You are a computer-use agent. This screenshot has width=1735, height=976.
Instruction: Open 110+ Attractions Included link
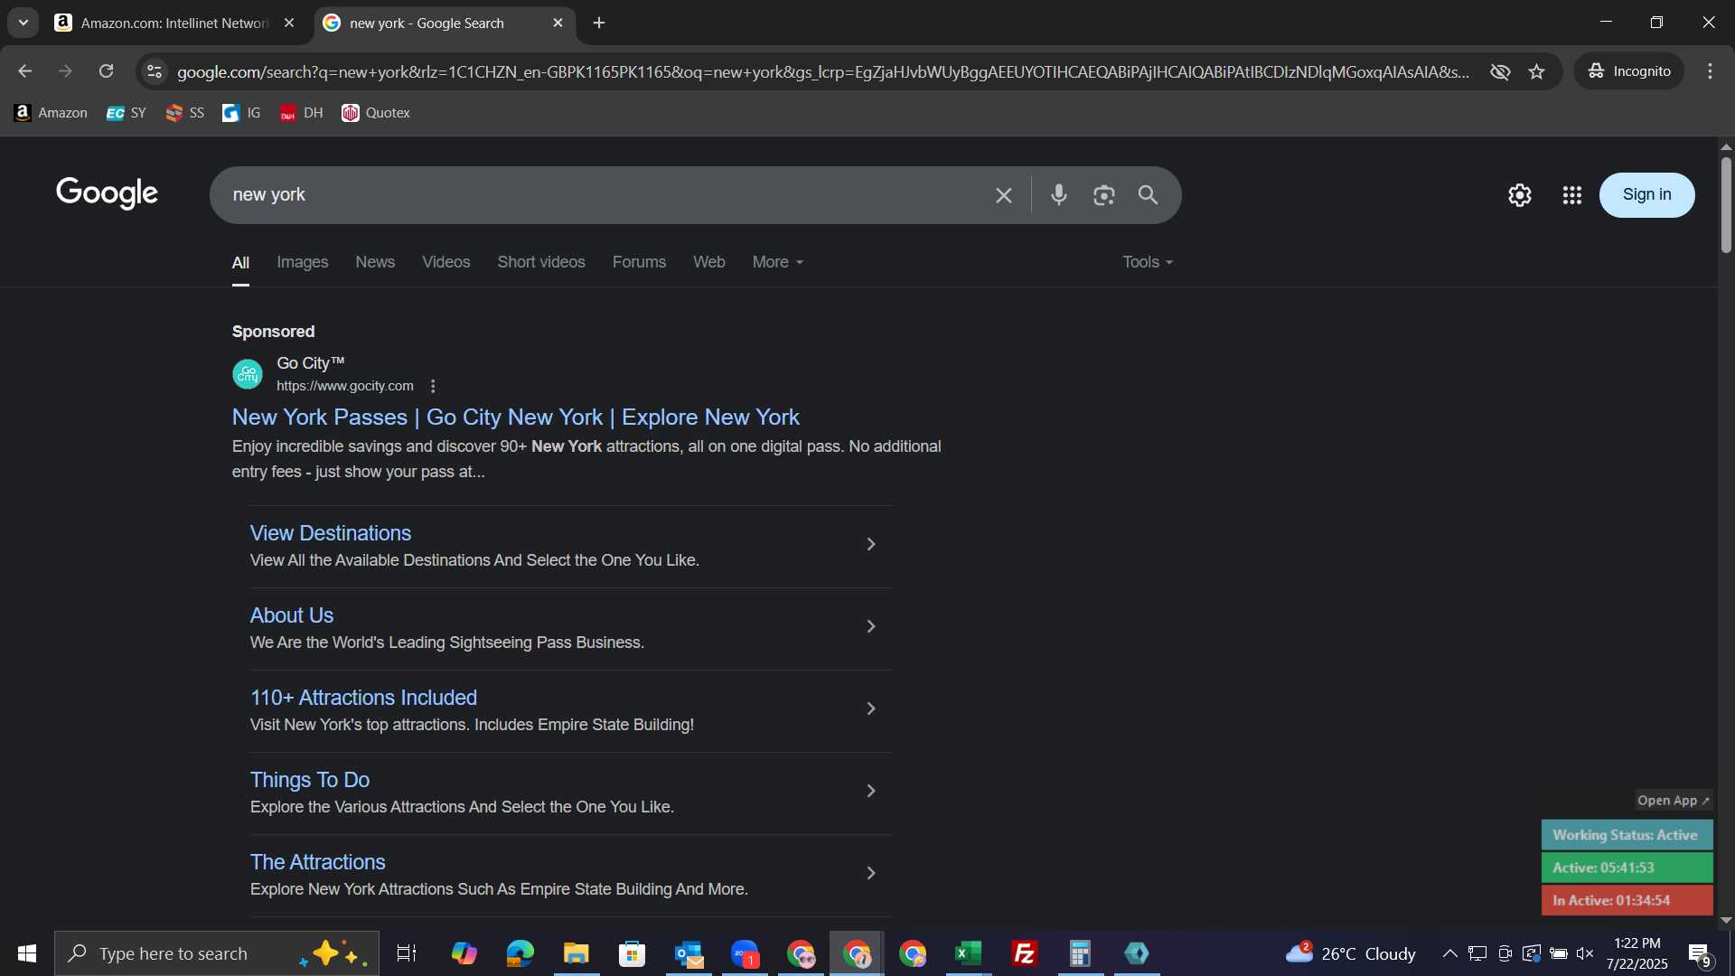click(x=363, y=698)
